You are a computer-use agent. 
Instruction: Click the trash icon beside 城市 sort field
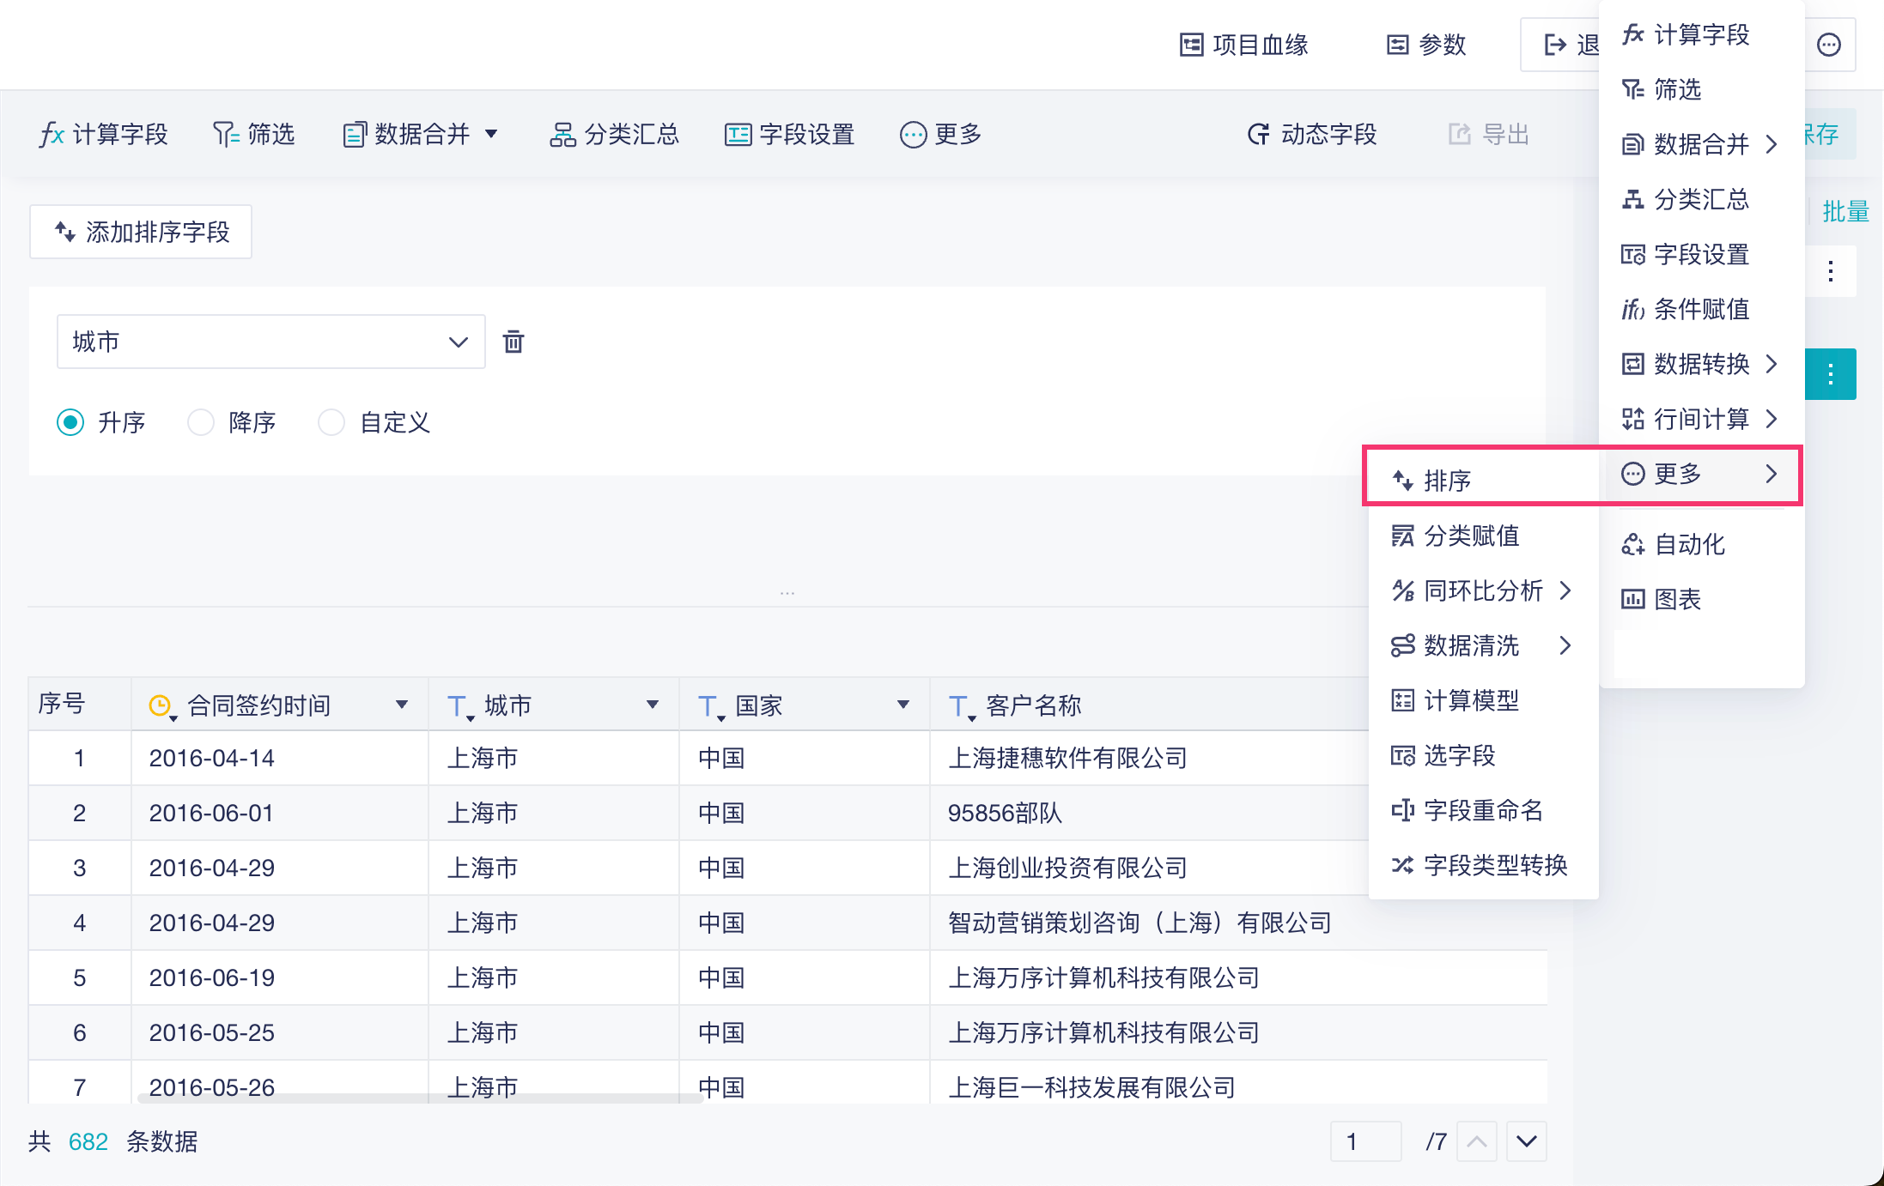tap(514, 342)
